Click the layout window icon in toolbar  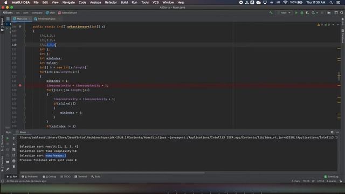click(x=336, y=13)
